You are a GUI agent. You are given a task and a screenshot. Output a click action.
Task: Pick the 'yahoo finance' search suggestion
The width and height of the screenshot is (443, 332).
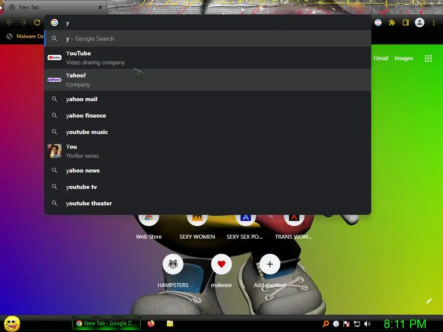pyautogui.click(x=207, y=115)
